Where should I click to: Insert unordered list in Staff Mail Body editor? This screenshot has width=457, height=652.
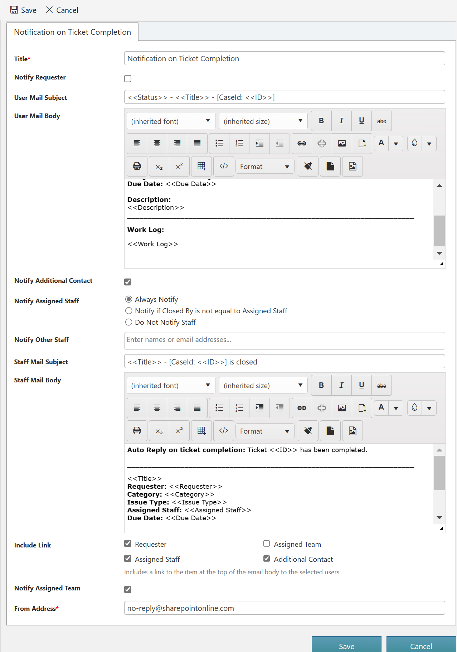pos(219,408)
